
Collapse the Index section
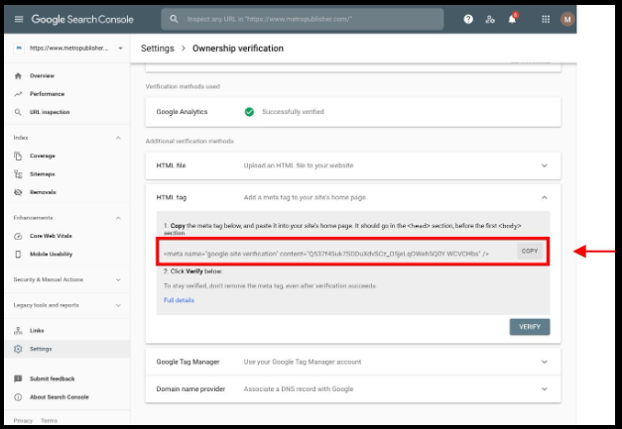(x=118, y=138)
